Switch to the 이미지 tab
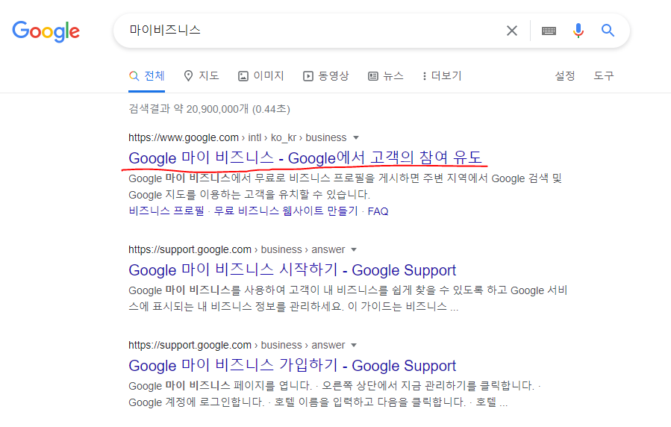 (261, 76)
